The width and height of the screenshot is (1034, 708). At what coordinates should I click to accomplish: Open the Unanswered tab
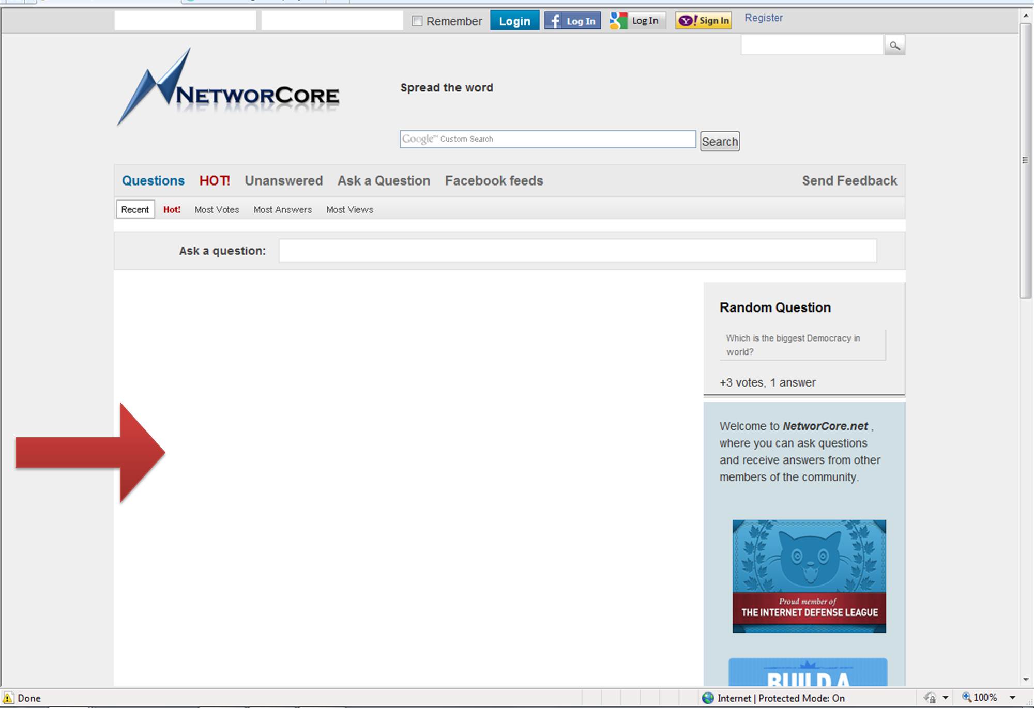pyautogui.click(x=283, y=181)
